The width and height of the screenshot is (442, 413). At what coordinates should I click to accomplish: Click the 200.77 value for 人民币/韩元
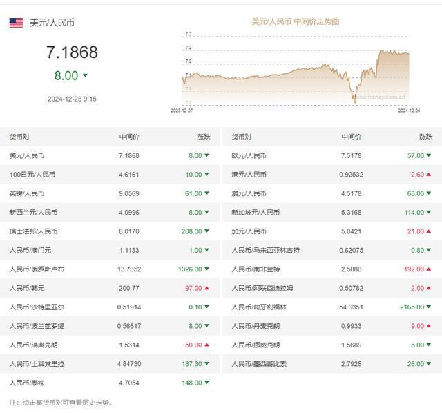pos(129,288)
